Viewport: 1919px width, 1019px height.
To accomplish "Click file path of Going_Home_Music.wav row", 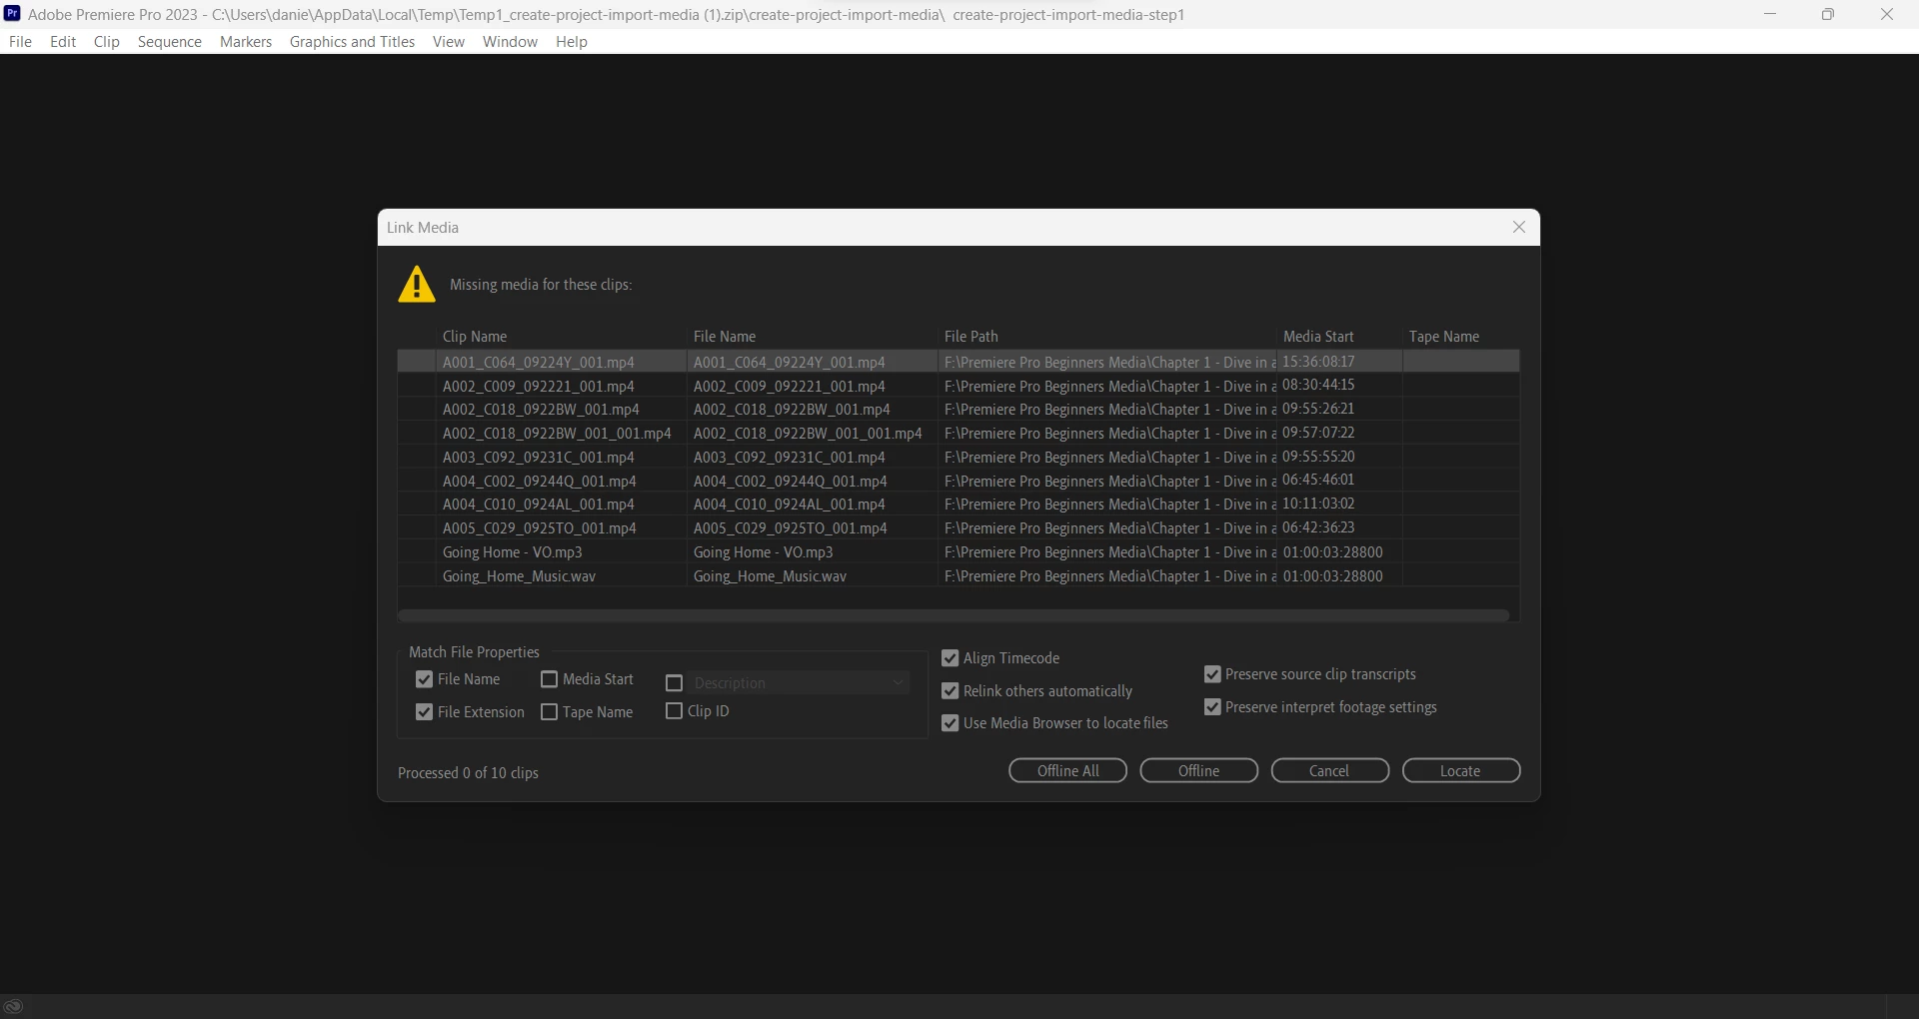I will [1109, 576].
